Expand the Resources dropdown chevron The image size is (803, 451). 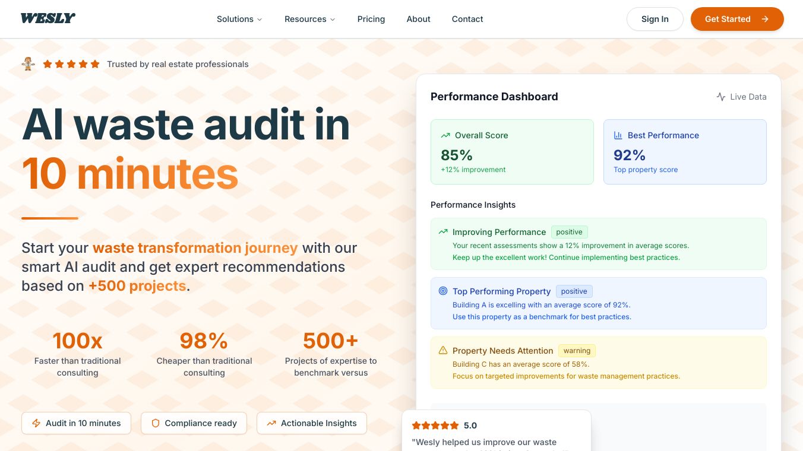333,20
